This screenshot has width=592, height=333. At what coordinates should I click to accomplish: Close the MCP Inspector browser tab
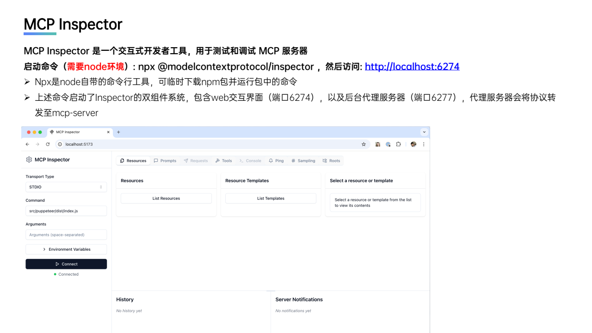pos(109,132)
